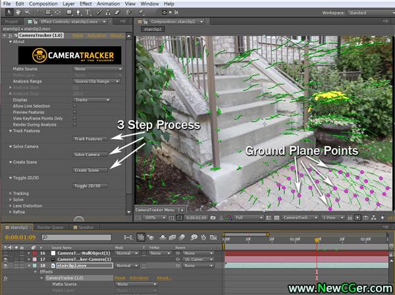Click the Reset link in Effect Controls
Viewport: 395px width, 295px height.
(78, 36)
